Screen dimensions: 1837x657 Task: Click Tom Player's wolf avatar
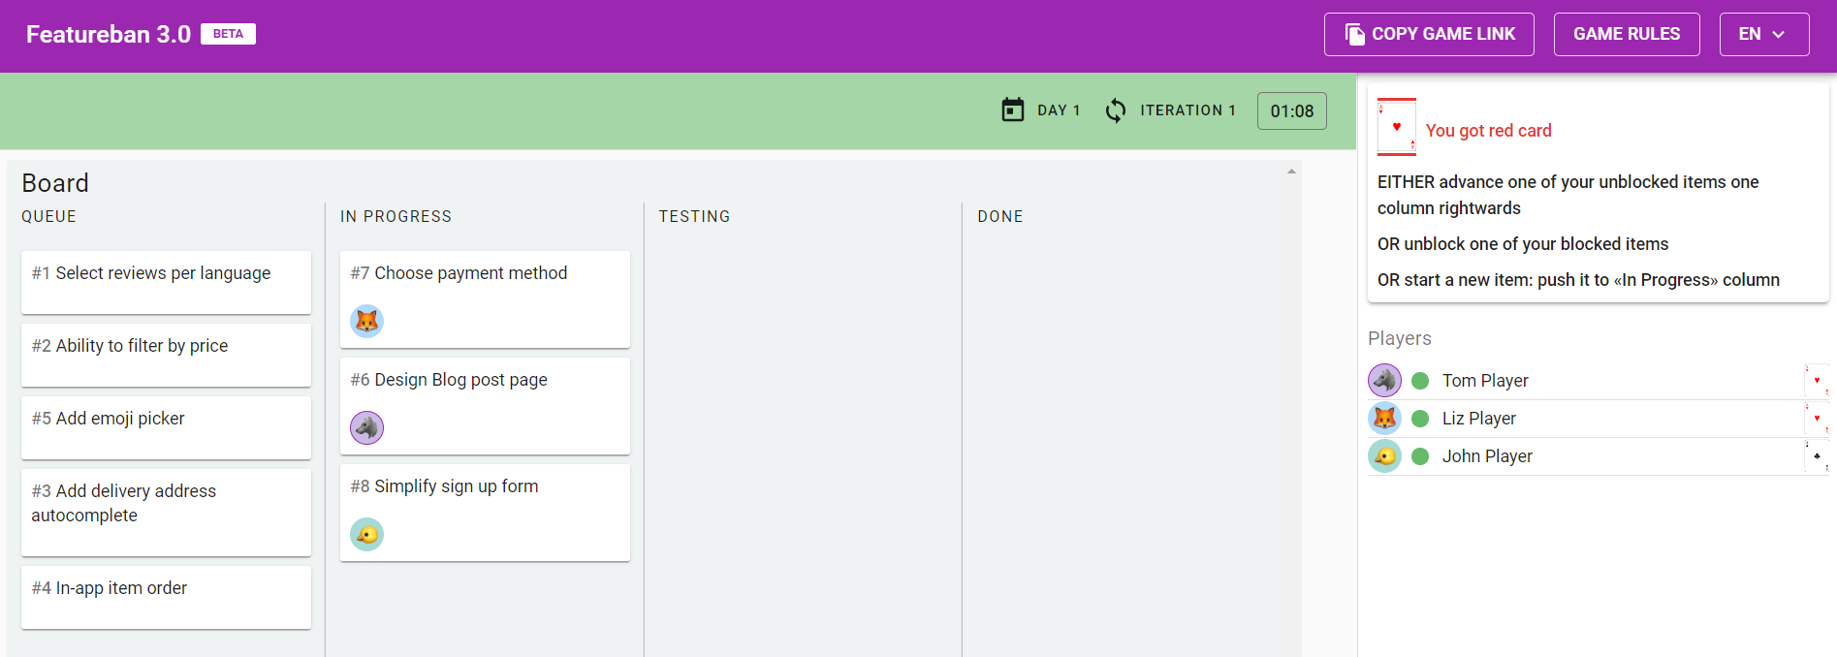[1384, 380]
